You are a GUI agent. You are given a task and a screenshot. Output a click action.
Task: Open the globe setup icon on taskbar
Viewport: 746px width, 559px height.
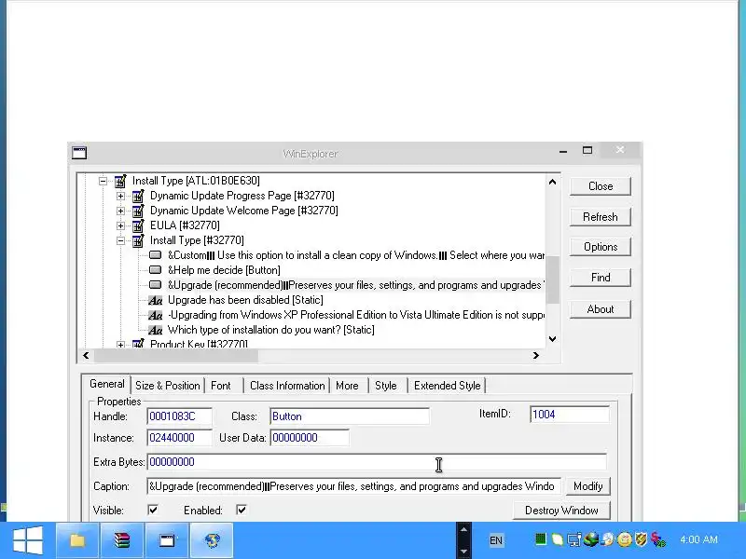pos(212,540)
